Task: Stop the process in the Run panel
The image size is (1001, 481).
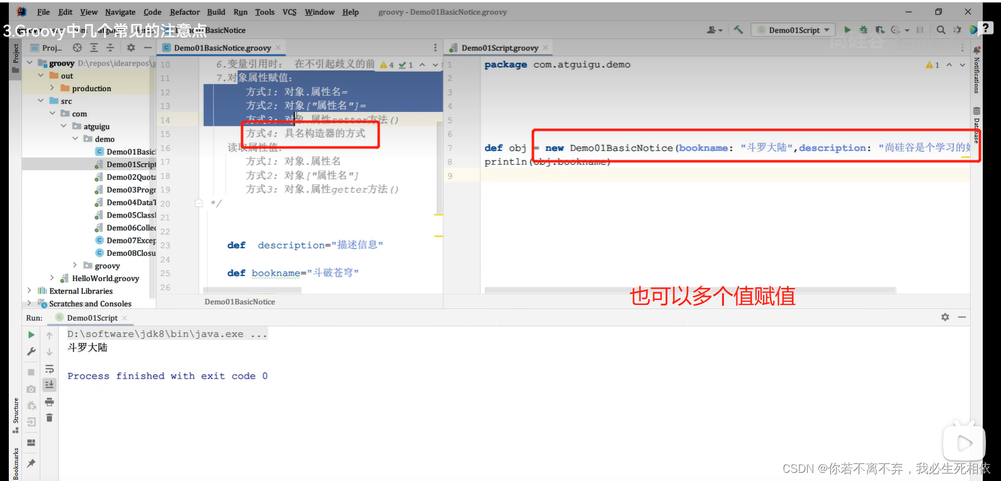Action: pyautogui.click(x=31, y=372)
